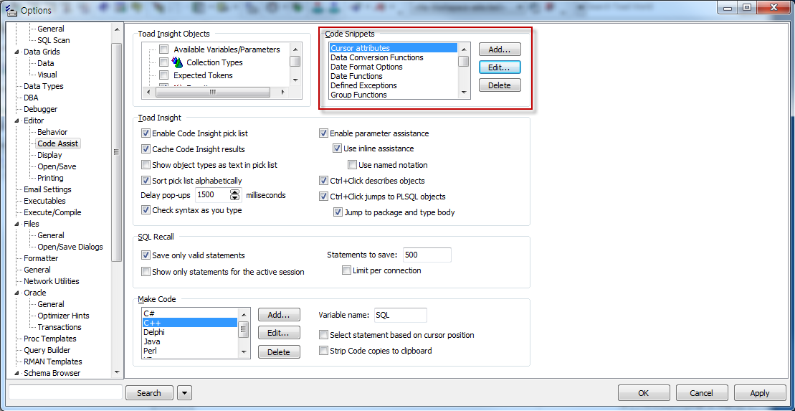
Task: Collapse the Oracle tree node
Action: click(x=17, y=293)
